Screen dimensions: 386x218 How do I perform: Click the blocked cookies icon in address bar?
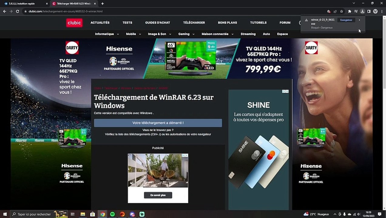pyautogui.click(x=329, y=12)
